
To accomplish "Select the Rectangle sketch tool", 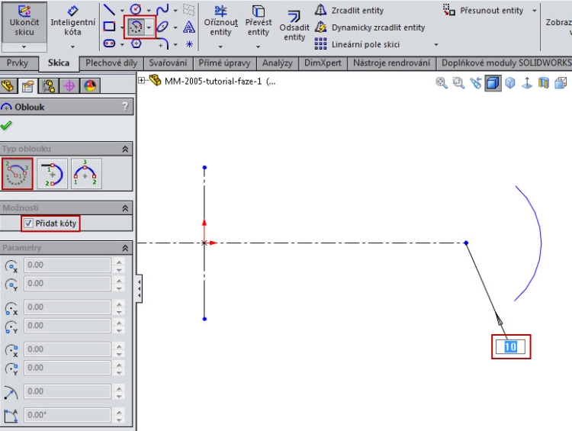I will point(109,27).
